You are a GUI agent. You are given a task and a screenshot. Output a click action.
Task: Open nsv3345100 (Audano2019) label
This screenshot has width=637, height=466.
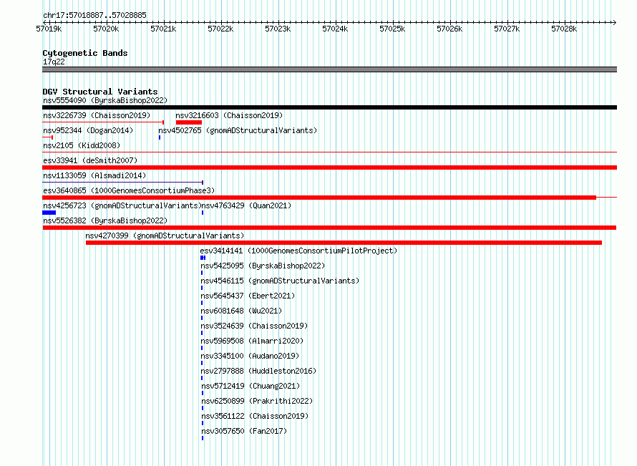tap(250, 356)
